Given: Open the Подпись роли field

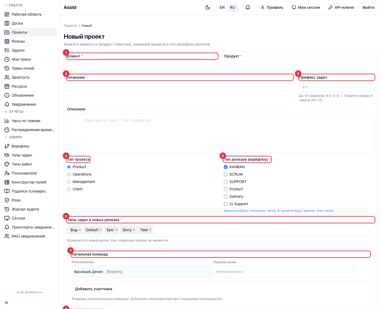Looking at the screenshot, I should click(x=283, y=272).
